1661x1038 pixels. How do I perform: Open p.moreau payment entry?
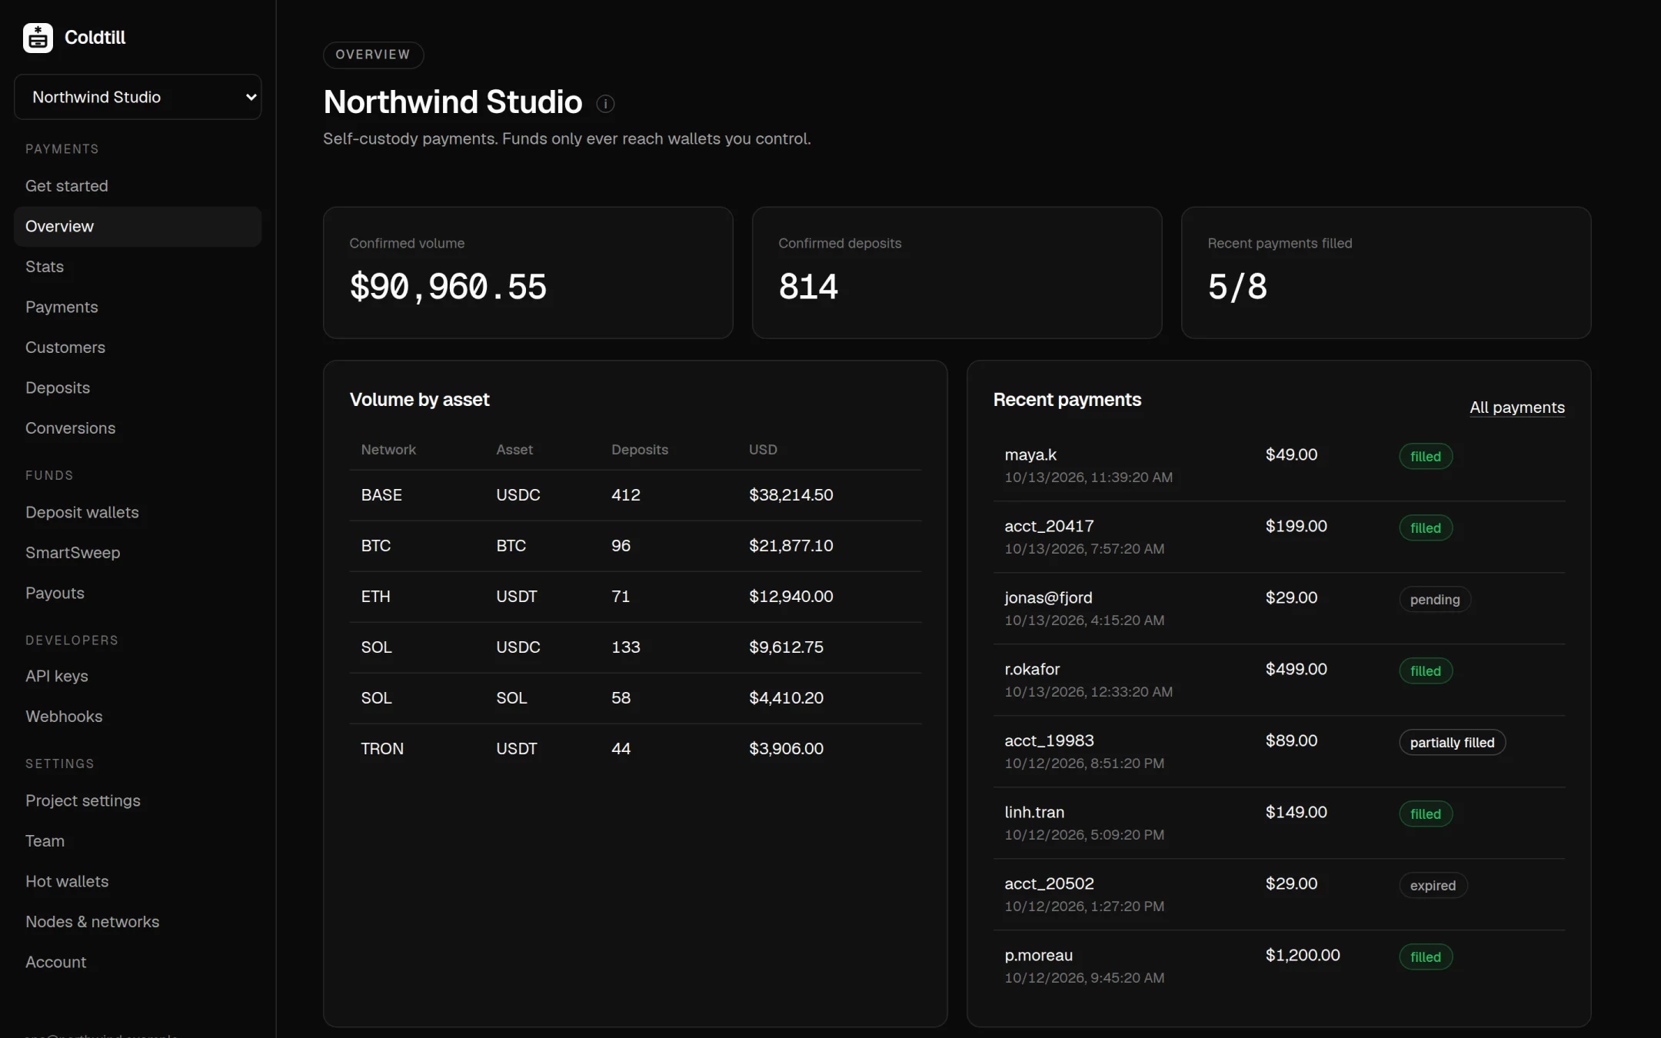1279,966
